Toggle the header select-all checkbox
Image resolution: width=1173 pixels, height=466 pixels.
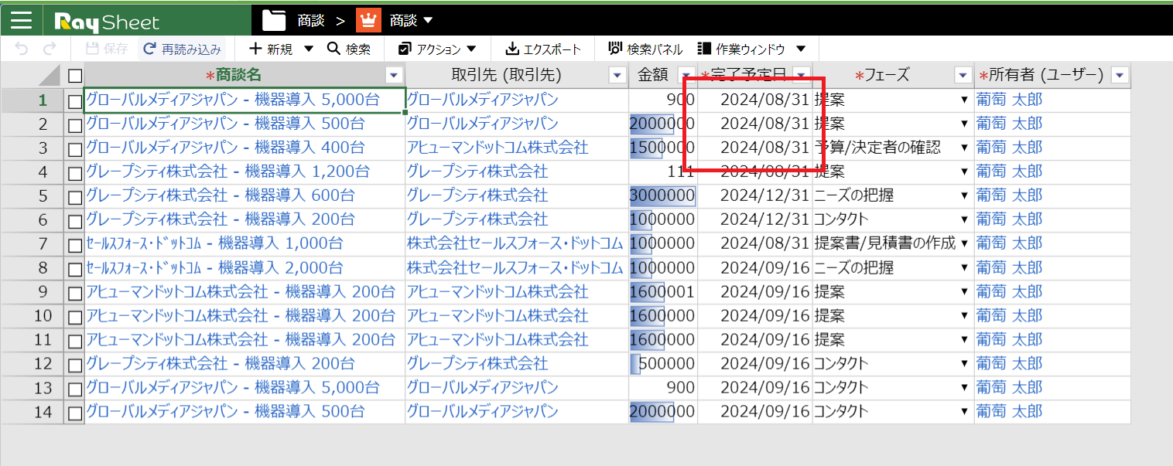74,75
